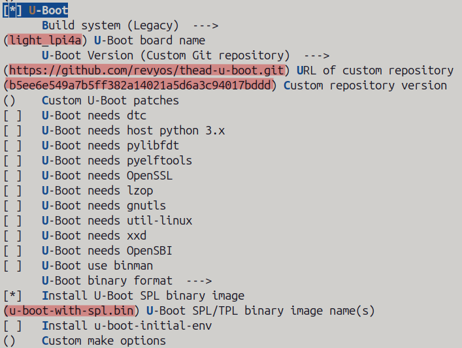Screen dimensions: 462x348
Task: Edit the u-boot-with-spl.bin image name
Action: (71, 311)
